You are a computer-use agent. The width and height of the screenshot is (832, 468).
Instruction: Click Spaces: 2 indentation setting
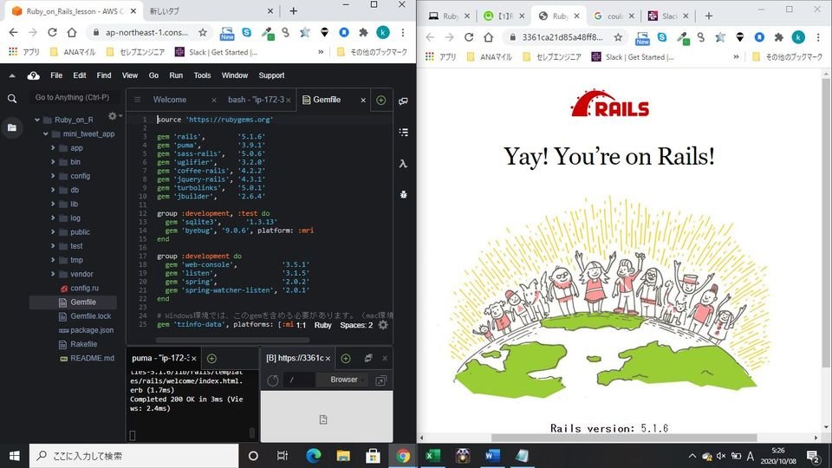(356, 325)
